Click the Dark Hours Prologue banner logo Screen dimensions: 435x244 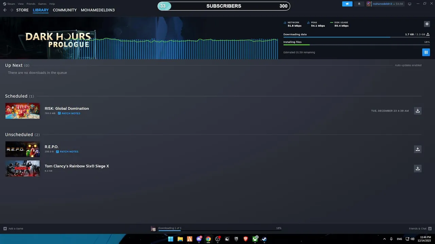[58, 40]
